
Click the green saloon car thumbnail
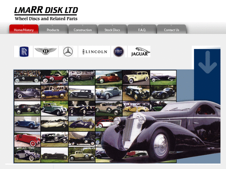(x=54, y=109)
